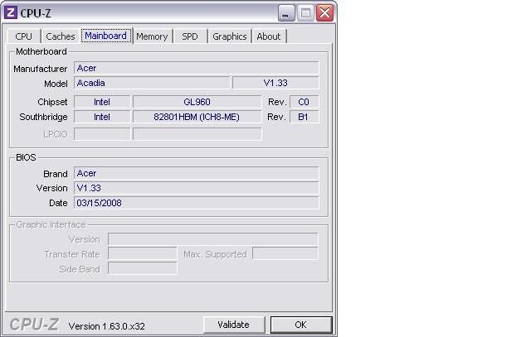
Task: Select the GL960 chipset value
Action: pyautogui.click(x=197, y=102)
